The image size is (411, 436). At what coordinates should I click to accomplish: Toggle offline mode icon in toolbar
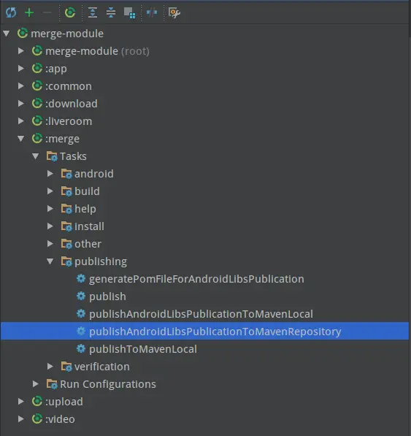[x=152, y=12]
